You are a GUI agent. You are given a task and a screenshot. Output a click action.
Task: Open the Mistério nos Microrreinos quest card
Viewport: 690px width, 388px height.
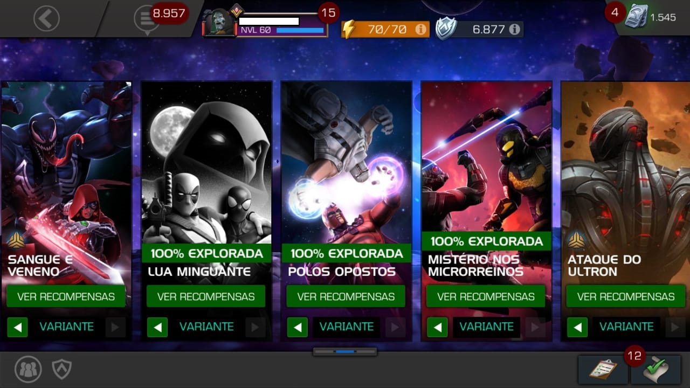(x=486, y=183)
